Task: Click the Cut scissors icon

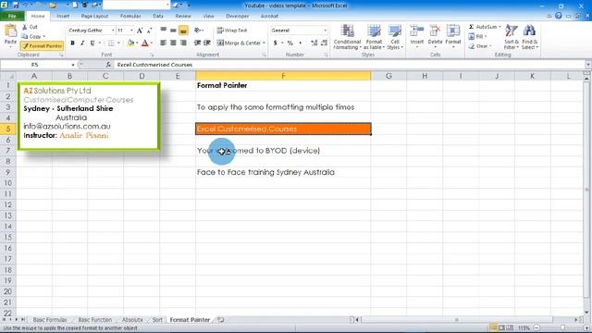Action: point(25,27)
